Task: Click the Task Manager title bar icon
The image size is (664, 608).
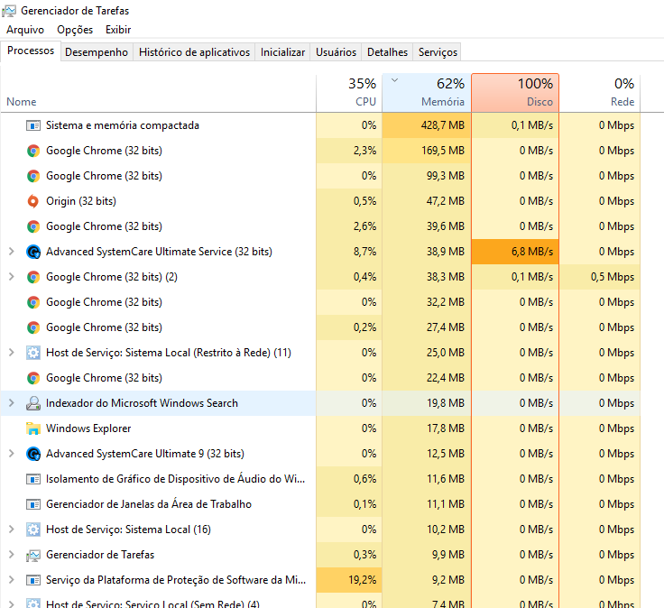Action: click(9, 11)
